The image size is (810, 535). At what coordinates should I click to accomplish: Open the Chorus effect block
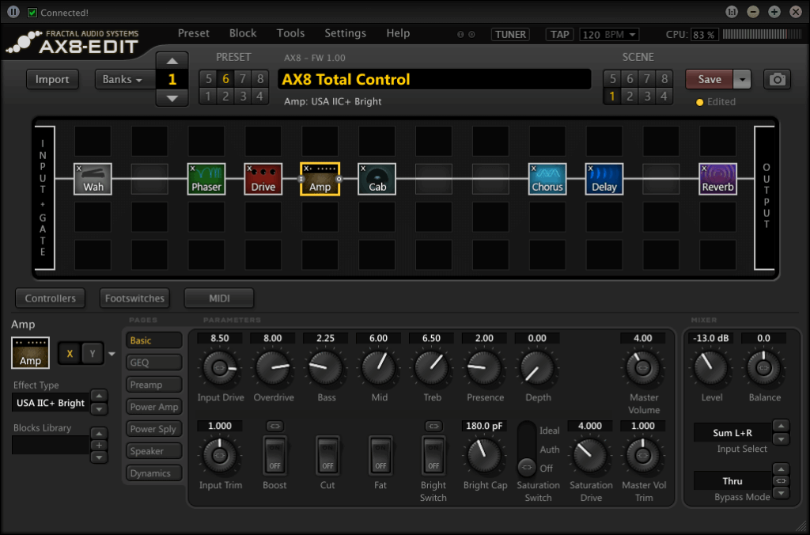pyautogui.click(x=547, y=179)
